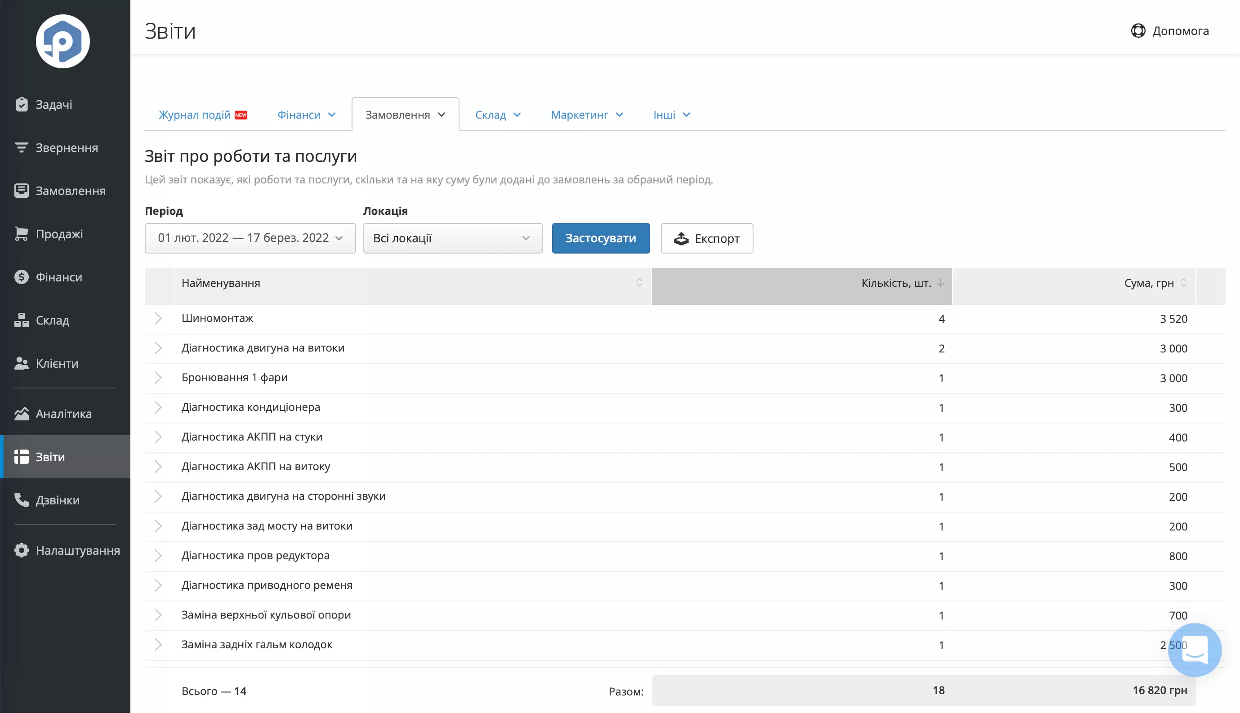Expand the Діагностика АКПП на витоку row
1240x713 pixels.
click(158, 467)
